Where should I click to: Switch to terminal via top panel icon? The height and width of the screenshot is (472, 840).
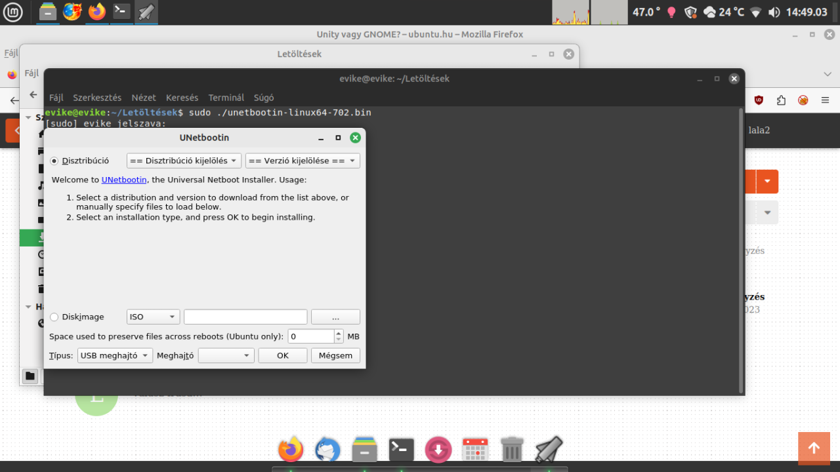[x=121, y=12]
